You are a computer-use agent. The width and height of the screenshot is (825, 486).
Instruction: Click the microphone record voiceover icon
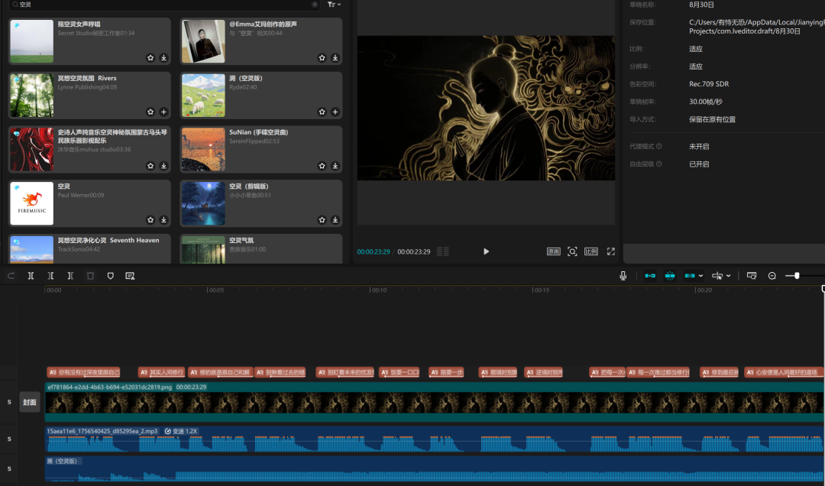pyautogui.click(x=623, y=276)
